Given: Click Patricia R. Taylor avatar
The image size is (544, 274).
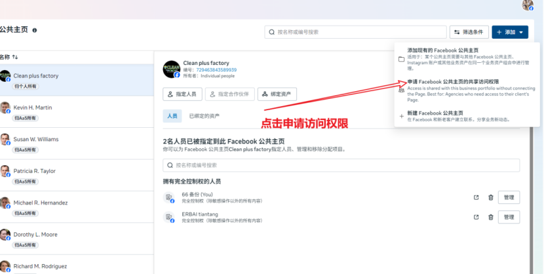Looking at the screenshot, I should point(5,171).
